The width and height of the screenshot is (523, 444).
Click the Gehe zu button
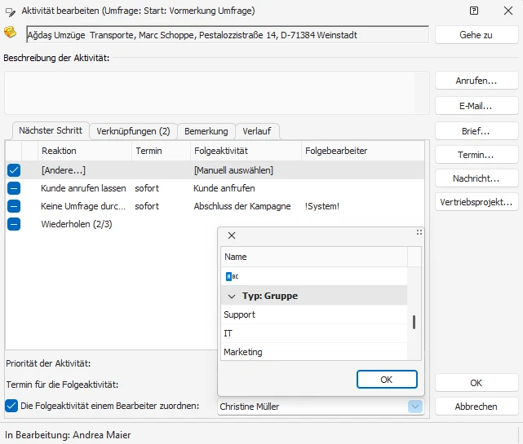pyautogui.click(x=476, y=35)
